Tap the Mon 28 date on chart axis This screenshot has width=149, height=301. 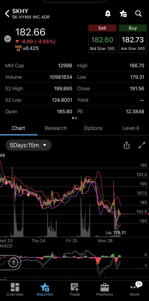pyautogui.click(x=105, y=241)
